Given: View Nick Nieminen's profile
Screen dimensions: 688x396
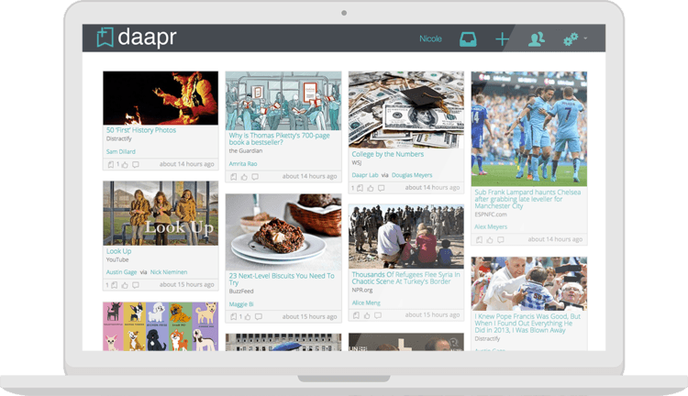Looking at the screenshot, I should (169, 272).
